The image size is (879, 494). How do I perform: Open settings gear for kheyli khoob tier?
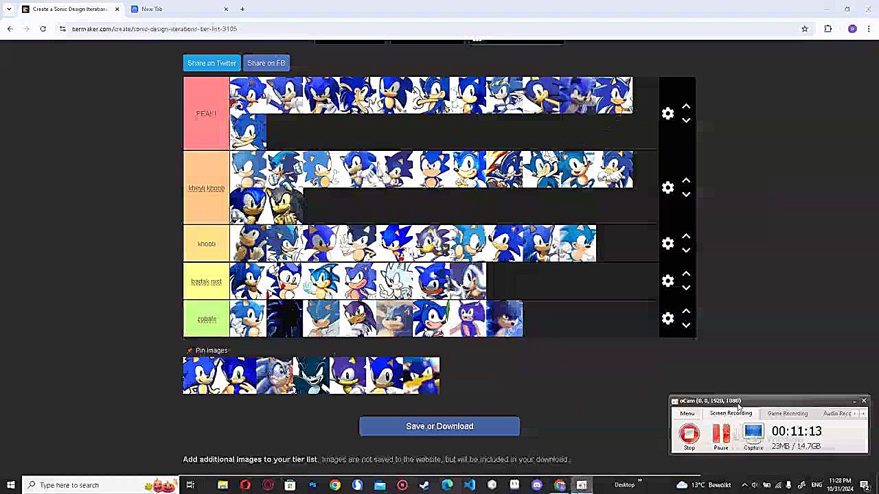667,188
